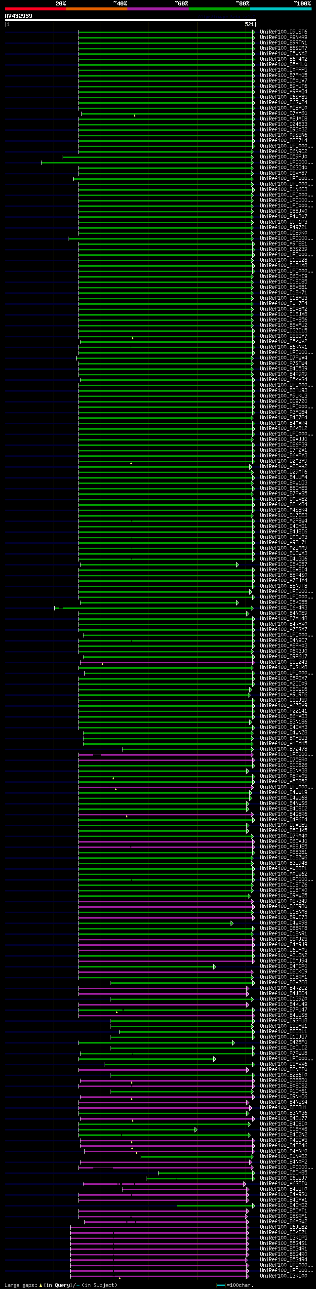Screen dimensions: 316x1289
Task: Open hit UniRef100_B4KL49
Action: click(x=283, y=1005)
